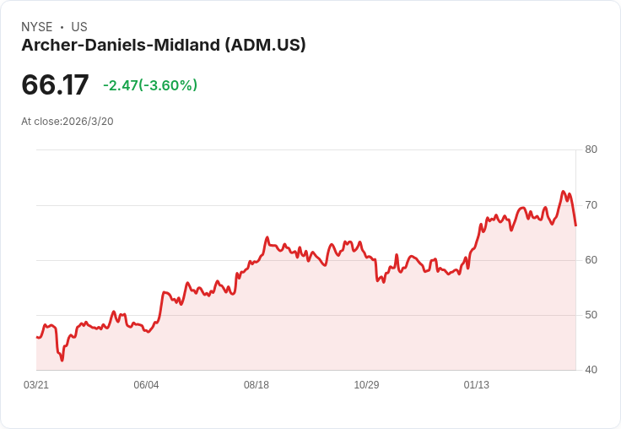Click the 50 y-axis price label

(591, 315)
